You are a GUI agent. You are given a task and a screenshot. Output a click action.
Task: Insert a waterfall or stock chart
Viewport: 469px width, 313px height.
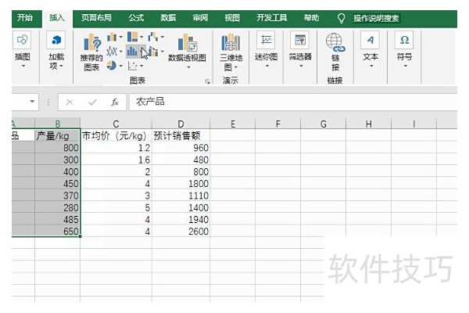pos(153,37)
